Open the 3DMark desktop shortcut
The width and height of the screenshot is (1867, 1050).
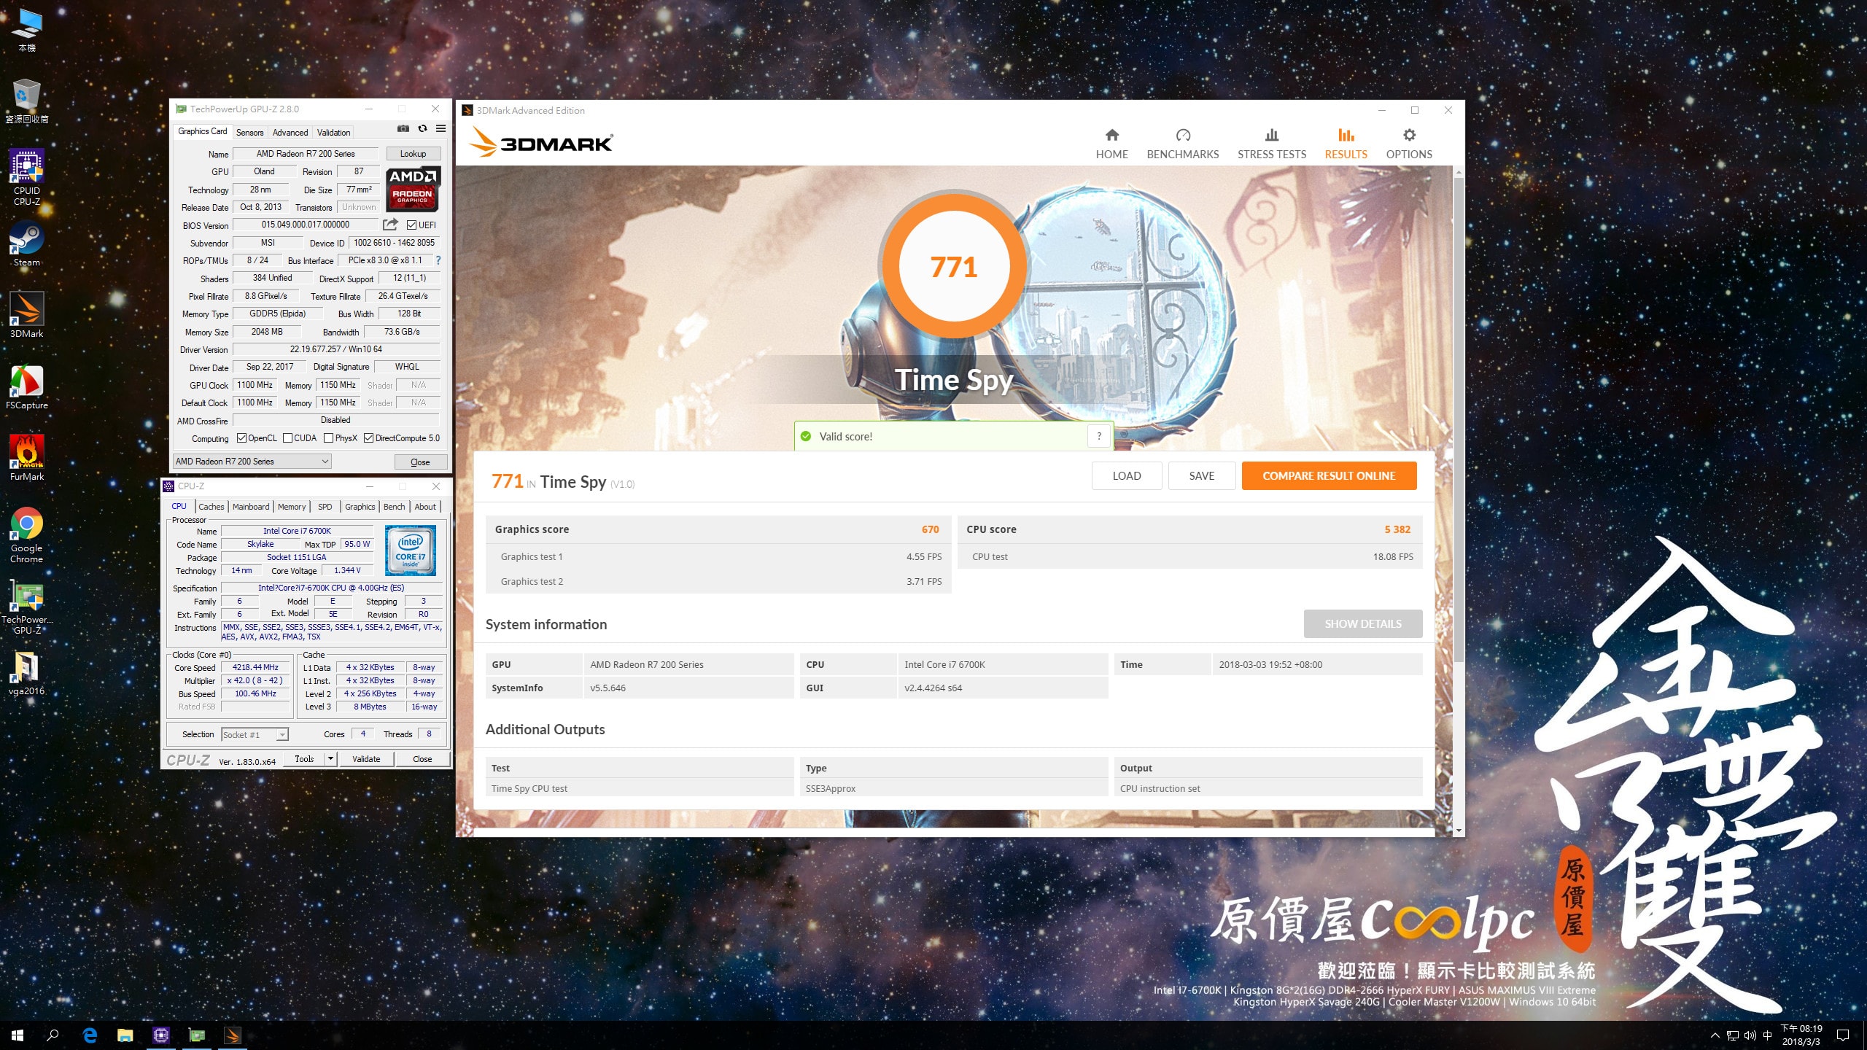pyautogui.click(x=27, y=315)
